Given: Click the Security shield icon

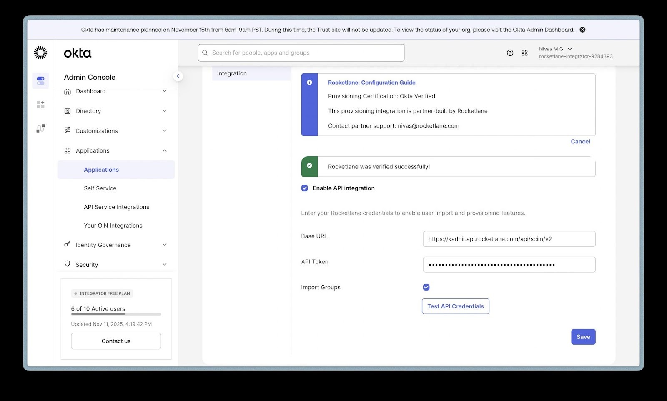Looking at the screenshot, I should pyautogui.click(x=68, y=264).
